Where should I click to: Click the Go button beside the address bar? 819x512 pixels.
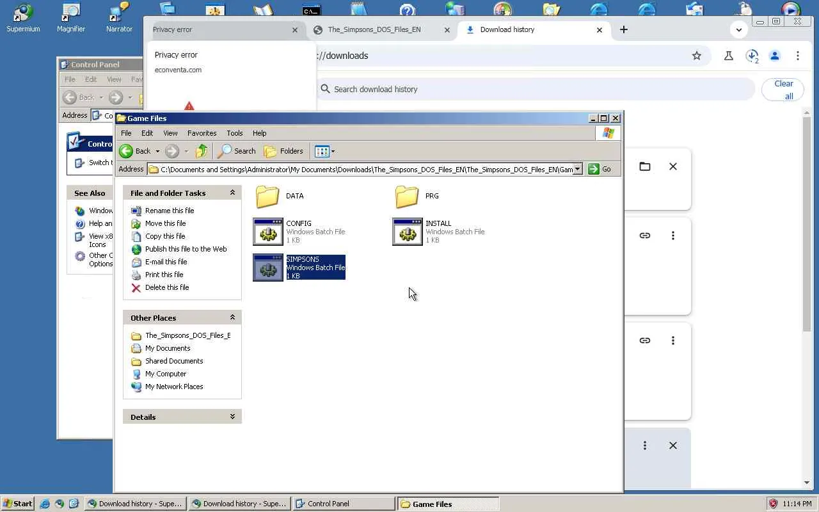pos(600,169)
